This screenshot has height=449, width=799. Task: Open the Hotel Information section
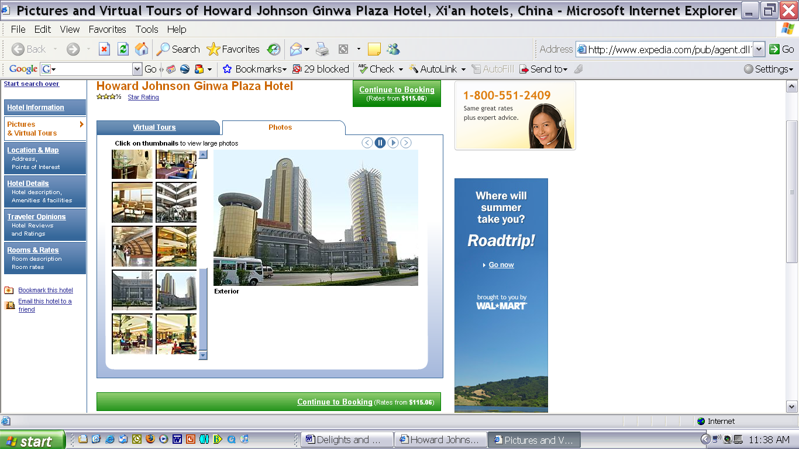point(45,108)
